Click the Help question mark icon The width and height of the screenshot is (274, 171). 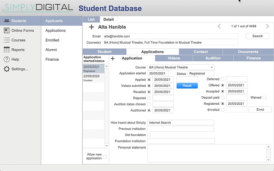[7, 59]
